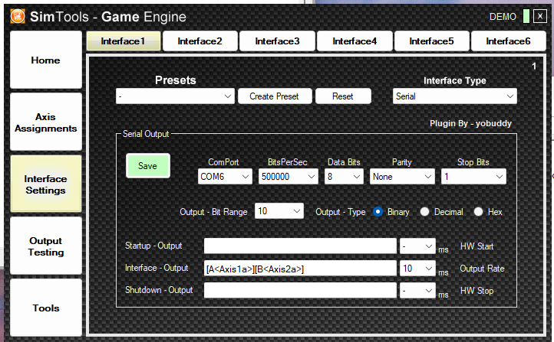The image size is (554, 342).
Task: Select the Hex output type
Action: pos(479,212)
